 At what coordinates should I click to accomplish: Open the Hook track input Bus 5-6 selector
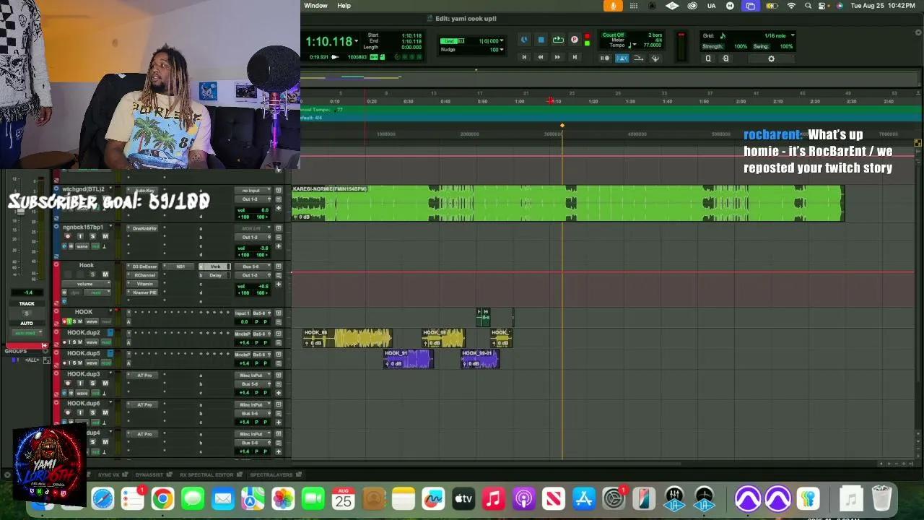(251, 266)
